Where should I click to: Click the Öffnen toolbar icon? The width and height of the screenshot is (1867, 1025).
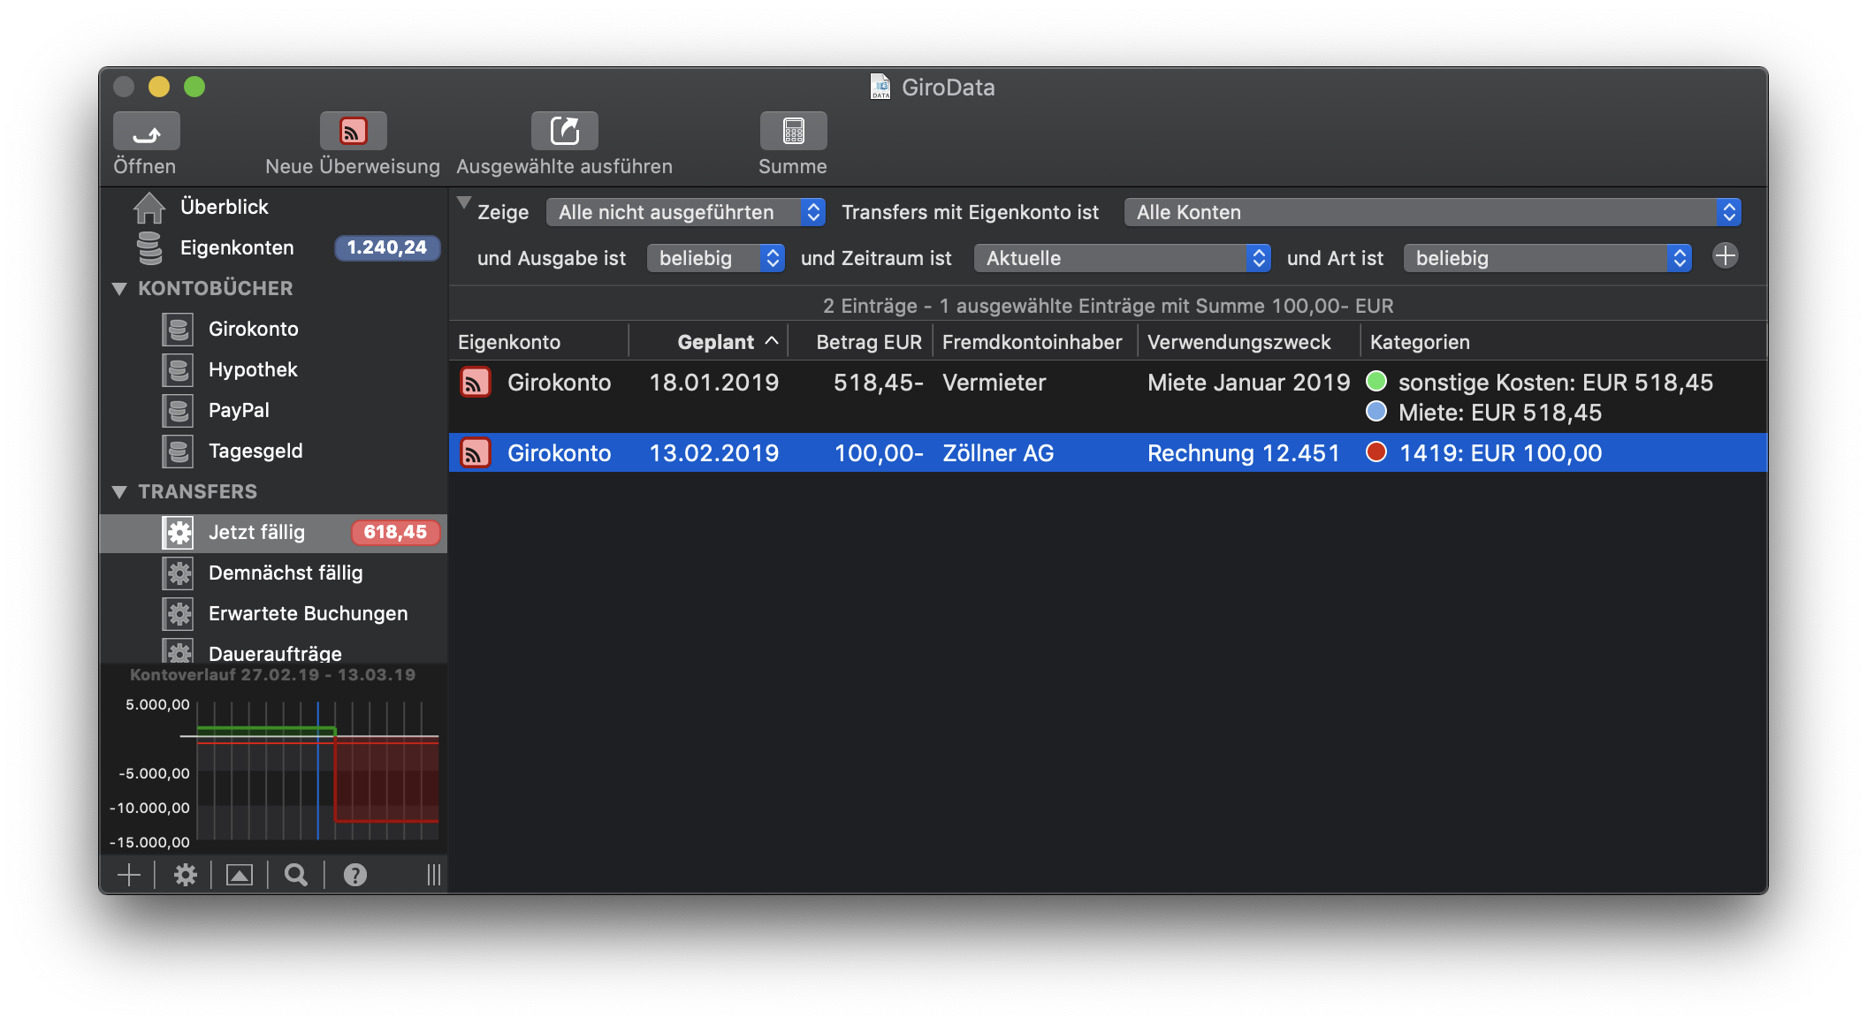click(146, 132)
